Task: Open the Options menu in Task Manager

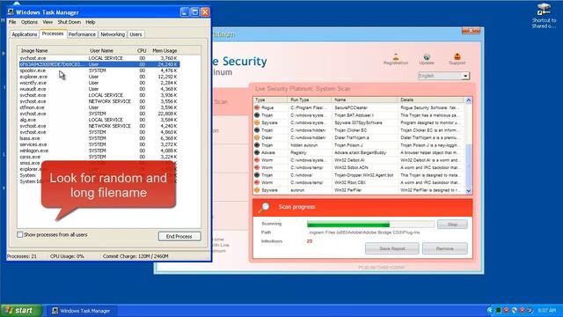Action: coord(29,22)
